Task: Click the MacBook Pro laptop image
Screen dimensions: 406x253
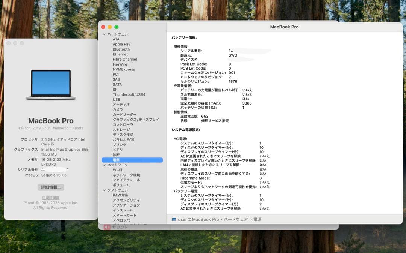Action: [x=51, y=85]
